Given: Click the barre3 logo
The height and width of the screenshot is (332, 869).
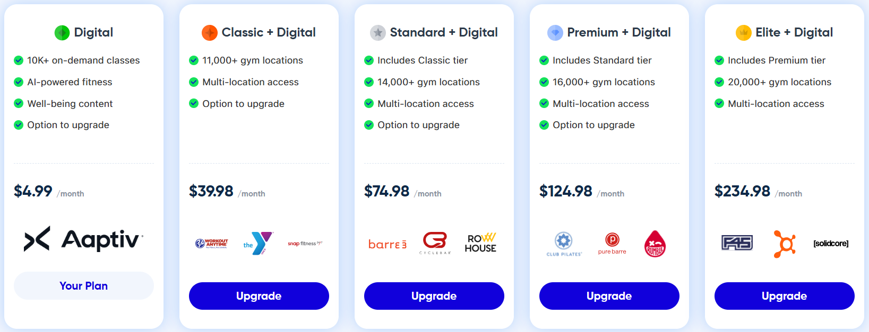Looking at the screenshot, I should (x=388, y=244).
